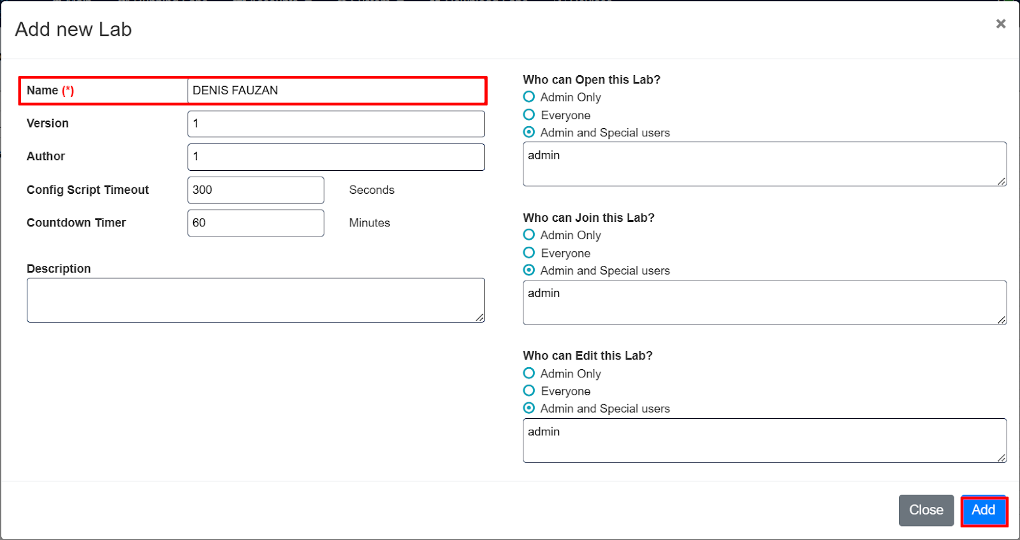This screenshot has height=540, width=1020.
Task: Click the 'Author' label
Action: pos(46,156)
